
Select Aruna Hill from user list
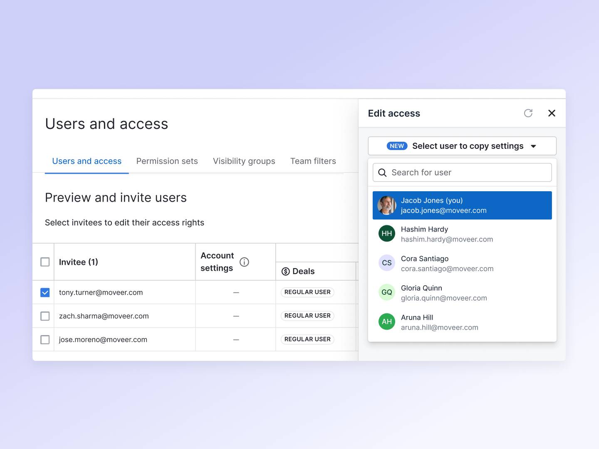(x=462, y=322)
